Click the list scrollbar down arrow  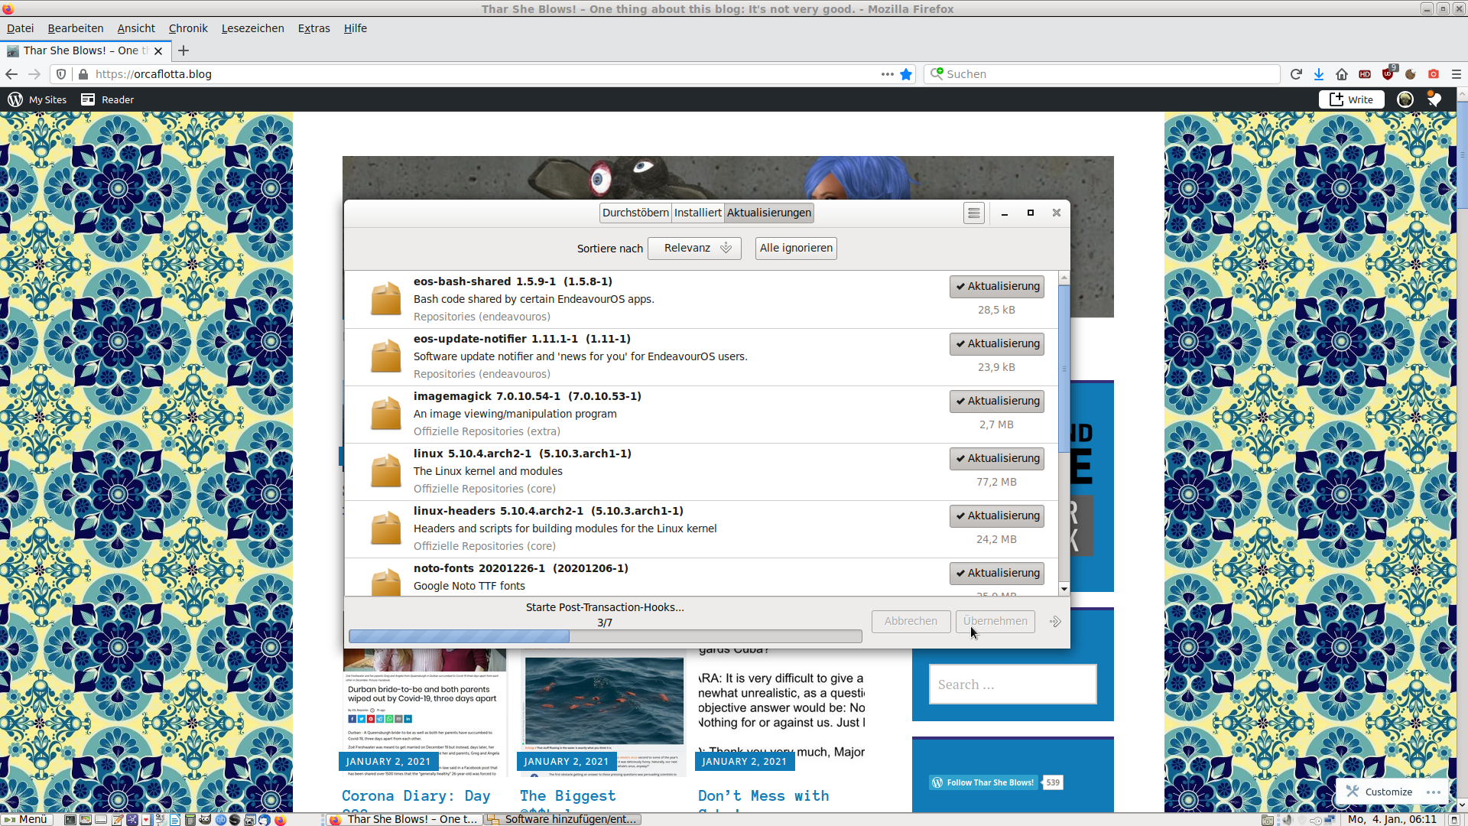(x=1064, y=589)
